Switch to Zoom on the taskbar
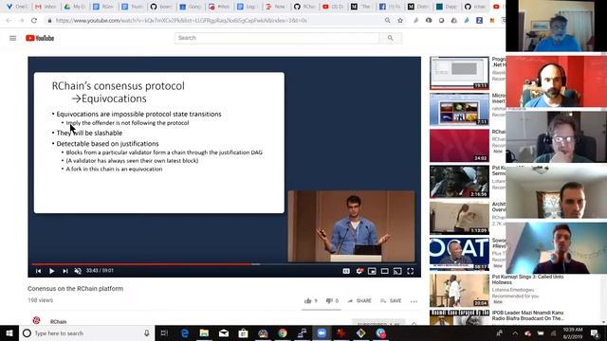The image size is (607, 341). tap(322, 332)
